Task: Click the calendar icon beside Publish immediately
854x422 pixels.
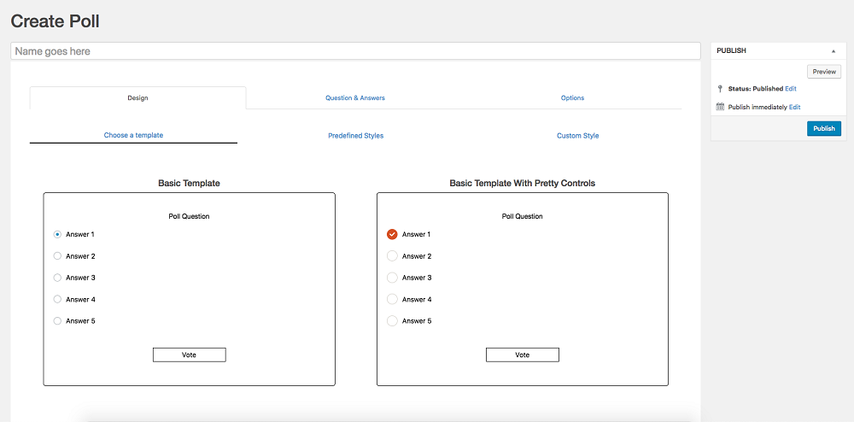Action: click(720, 107)
